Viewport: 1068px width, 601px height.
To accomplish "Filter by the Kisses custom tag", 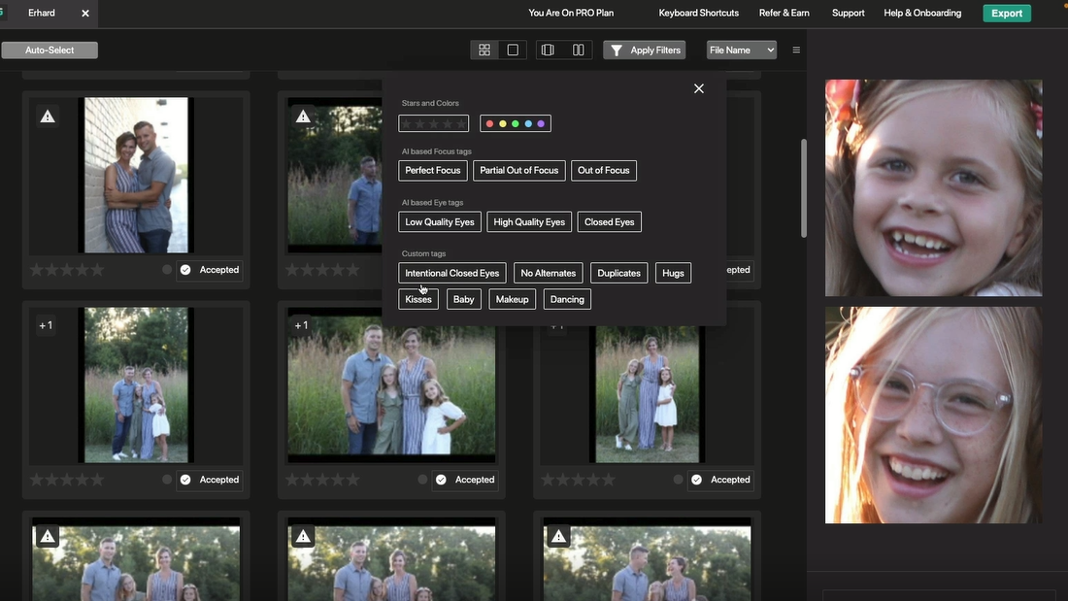I will (418, 299).
